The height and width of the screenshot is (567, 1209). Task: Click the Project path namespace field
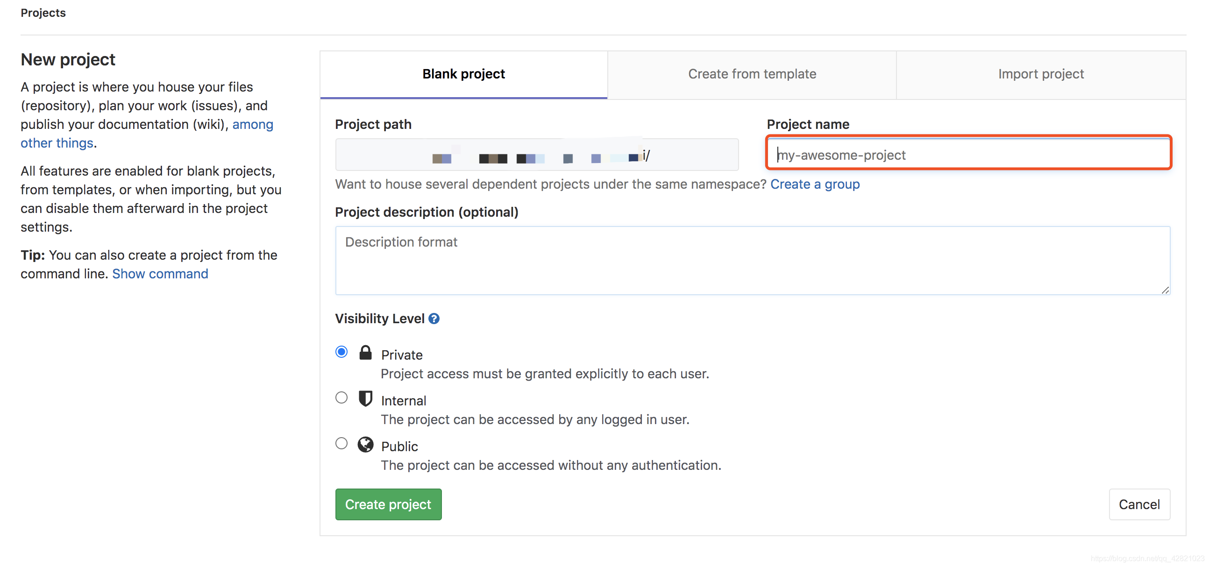(536, 155)
